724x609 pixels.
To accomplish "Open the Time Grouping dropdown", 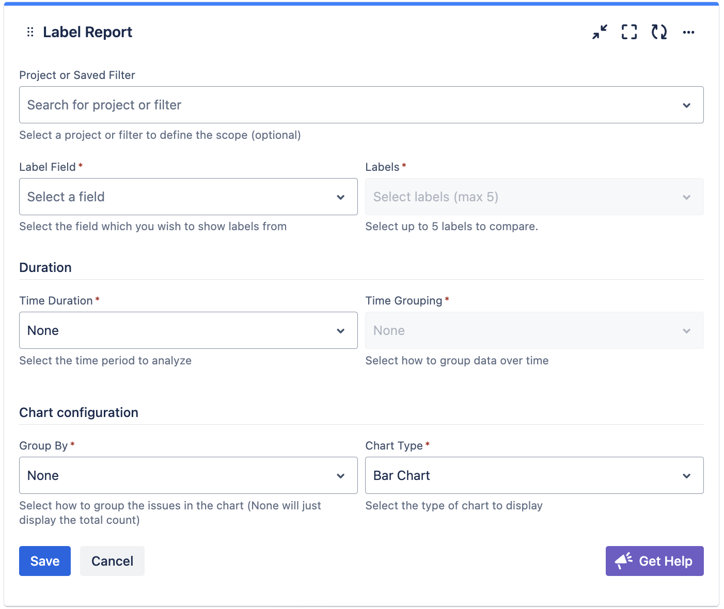I will pyautogui.click(x=534, y=330).
